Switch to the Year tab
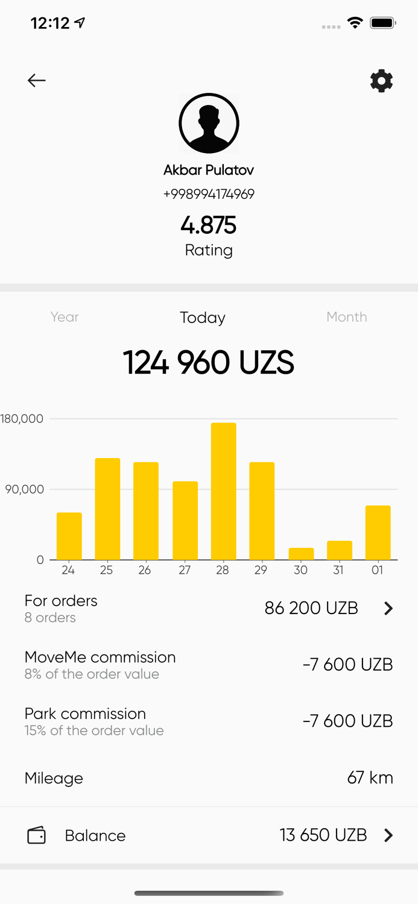Screen dimensions: 418x904 [x=65, y=318]
